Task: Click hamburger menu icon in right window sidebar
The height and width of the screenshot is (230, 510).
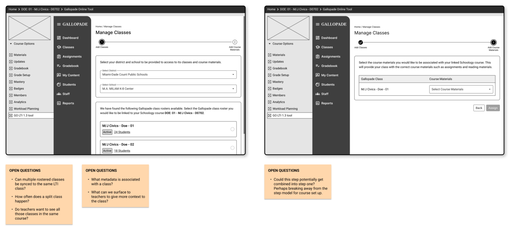Action: (318, 24)
